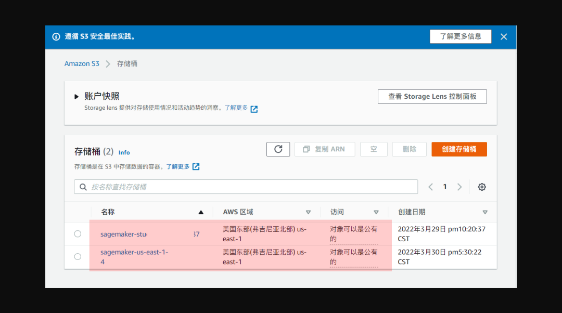Viewport: 562px width, 313px height.
Task: Open the Info link next to 存储桶 (2)
Action: pos(124,152)
